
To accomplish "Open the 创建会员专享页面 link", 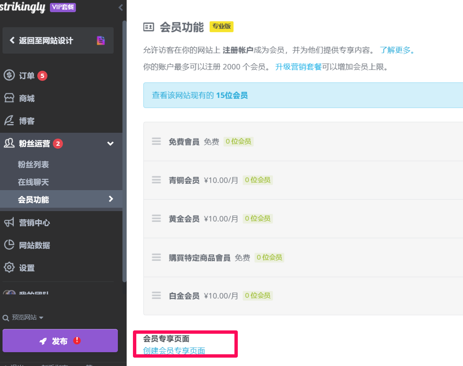I will pyautogui.click(x=174, y=351).
